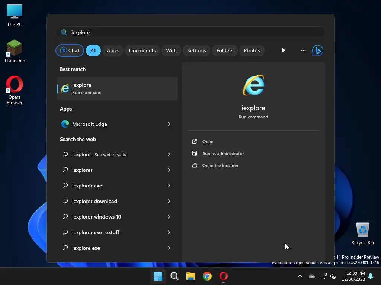
Task: Click the search magnifier icon in search box
Action: (64, 32)
